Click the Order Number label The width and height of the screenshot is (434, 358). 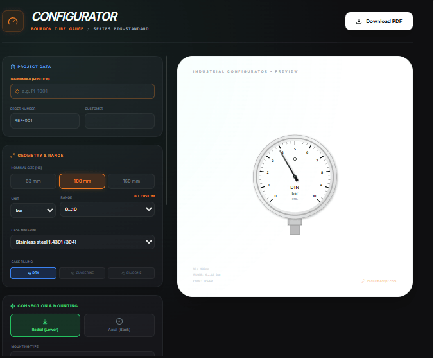22,109
